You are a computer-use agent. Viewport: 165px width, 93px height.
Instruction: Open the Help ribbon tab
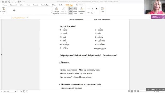(x=61, y=5)
